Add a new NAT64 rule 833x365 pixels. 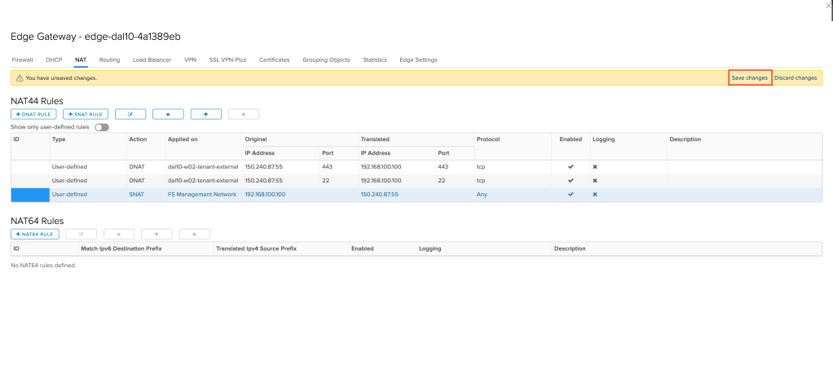[x=34, y=234]
